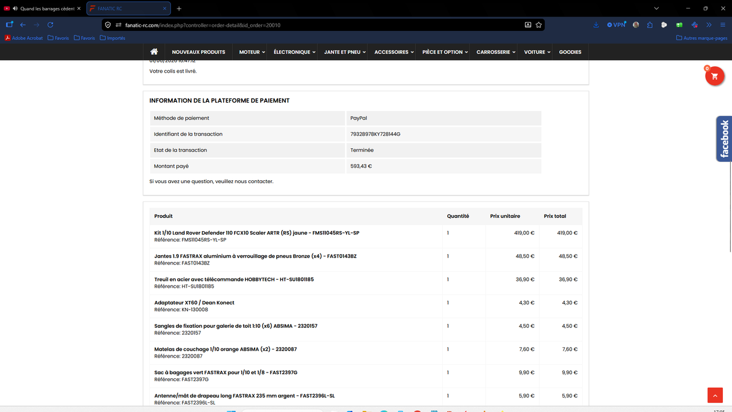732x412 pixels.
Task: Click the Adaptateur XT60 / Dean Konect row
Action: [x=366, y=306]
